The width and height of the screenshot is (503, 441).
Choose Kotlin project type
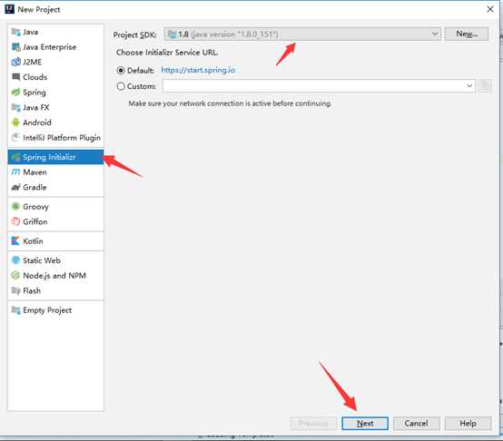tap(55, 241)
